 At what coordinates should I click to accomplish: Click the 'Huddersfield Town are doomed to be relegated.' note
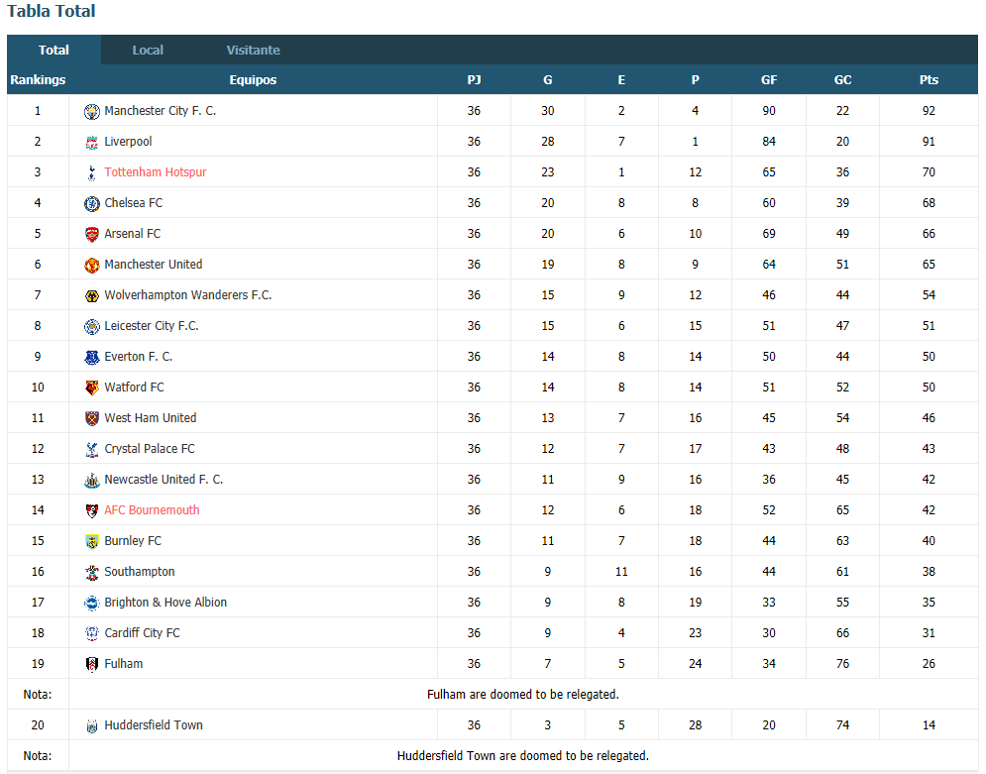point(523,756)
